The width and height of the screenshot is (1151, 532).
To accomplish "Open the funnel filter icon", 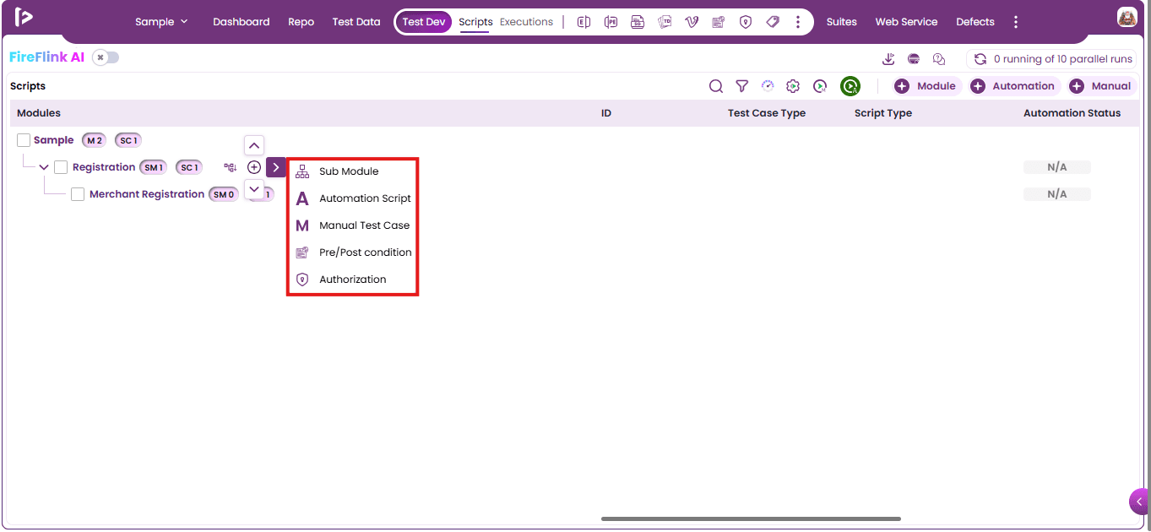I will (x=742, y=86).
